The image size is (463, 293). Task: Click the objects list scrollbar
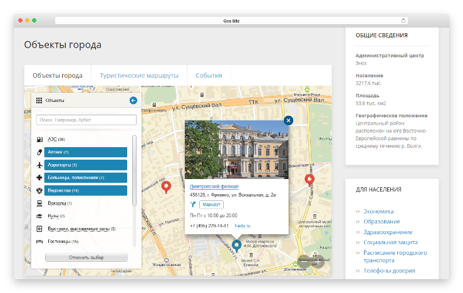pos(134,170)
